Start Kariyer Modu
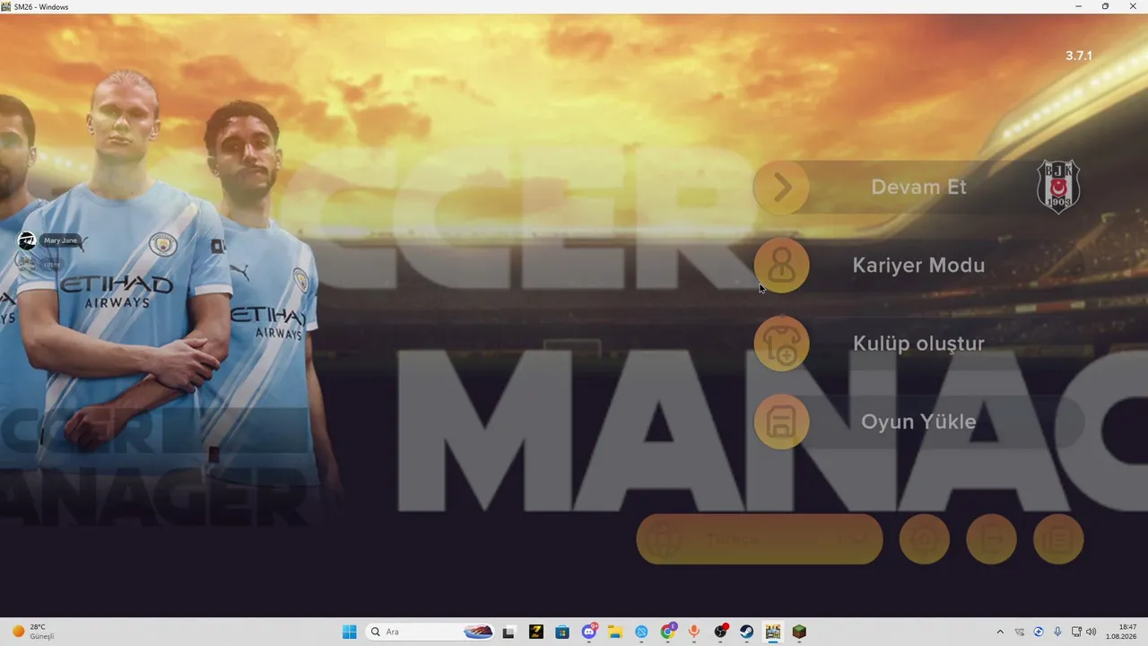1148x646 pixels. [x=918, y=266]
